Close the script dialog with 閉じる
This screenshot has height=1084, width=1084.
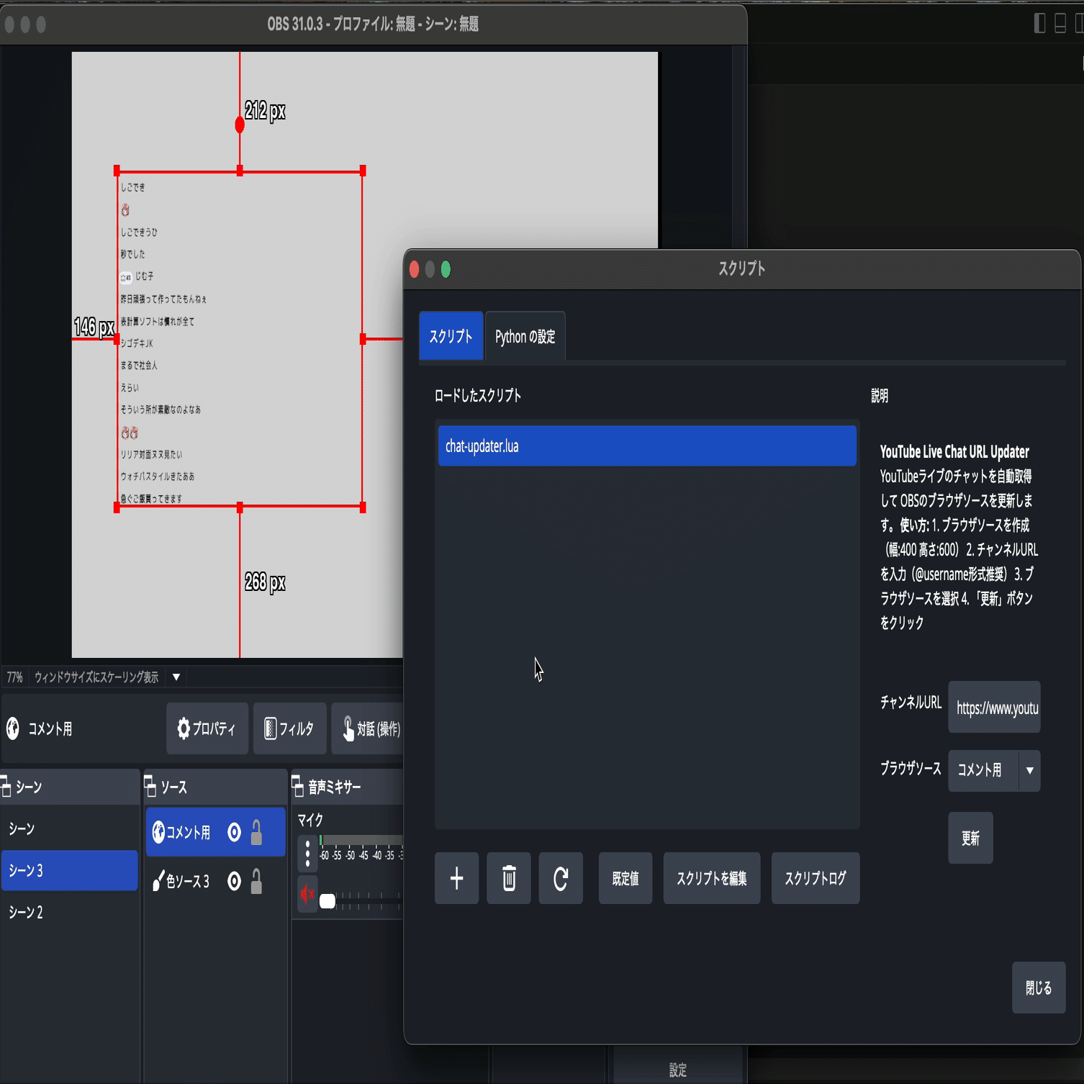(x=1039, y=988)
